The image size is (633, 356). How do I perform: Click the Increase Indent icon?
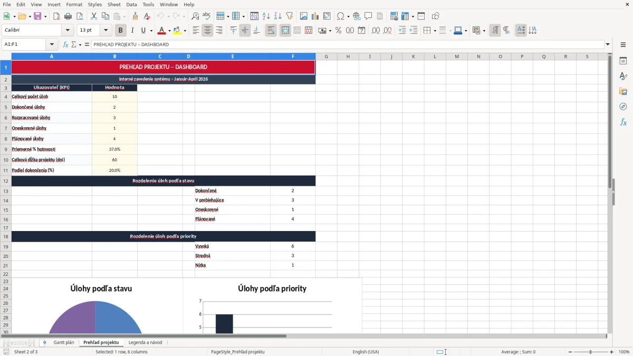coord(402,31)
